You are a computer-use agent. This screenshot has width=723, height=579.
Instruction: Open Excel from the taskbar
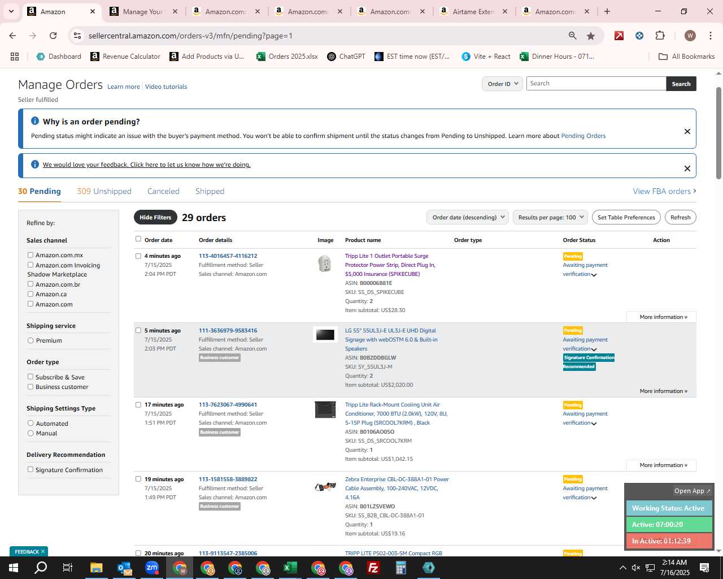click(x=290, y=568)
